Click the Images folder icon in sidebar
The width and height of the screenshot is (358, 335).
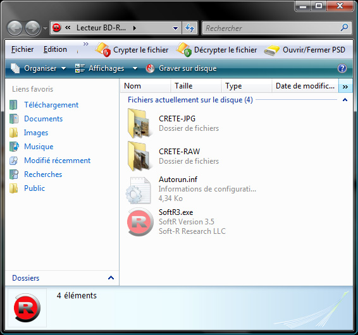click(x=13, y=133)
